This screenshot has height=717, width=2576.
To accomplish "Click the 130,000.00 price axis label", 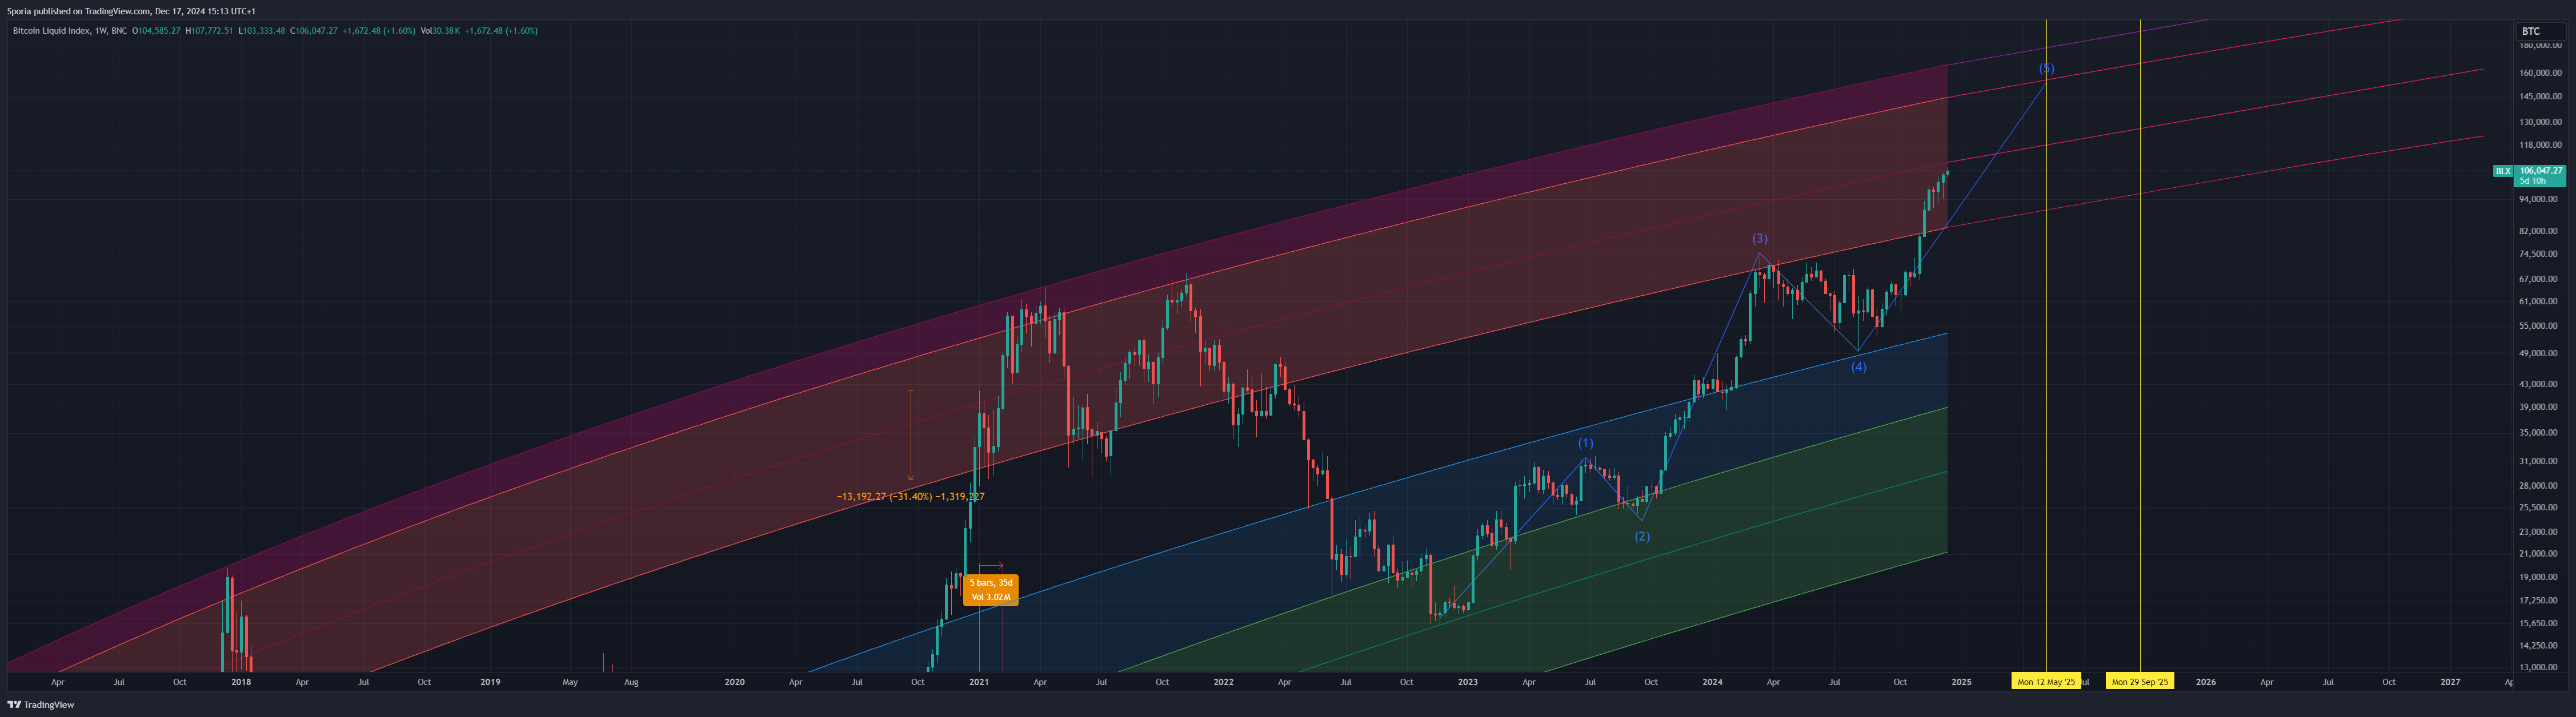I will [2540, 122].
